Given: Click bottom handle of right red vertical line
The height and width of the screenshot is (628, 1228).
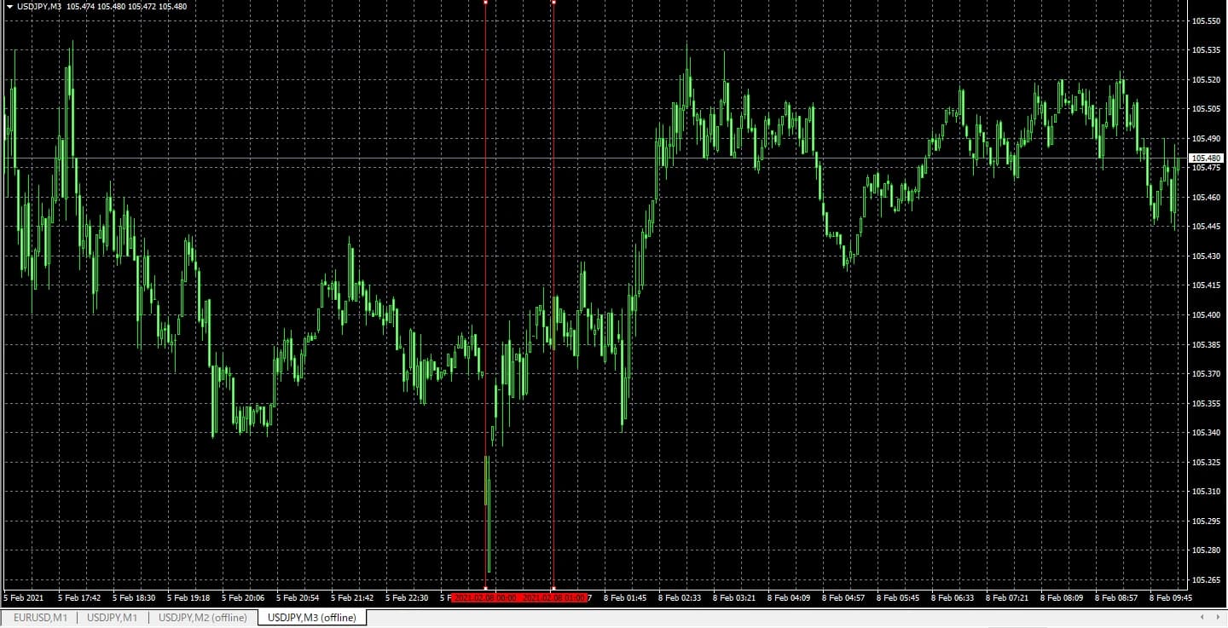Looking at the screenshot, I should click(x=553, y=588).
